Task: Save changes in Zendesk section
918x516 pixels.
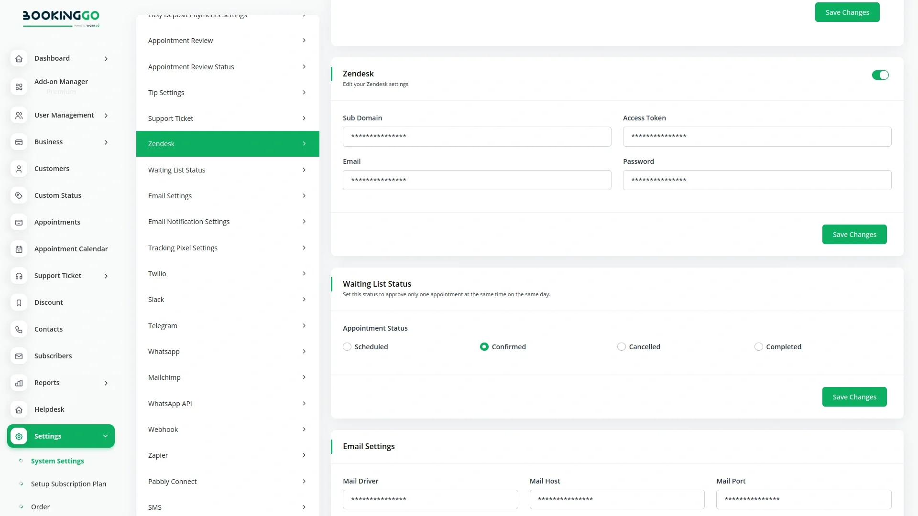Action: click(854, 235)
